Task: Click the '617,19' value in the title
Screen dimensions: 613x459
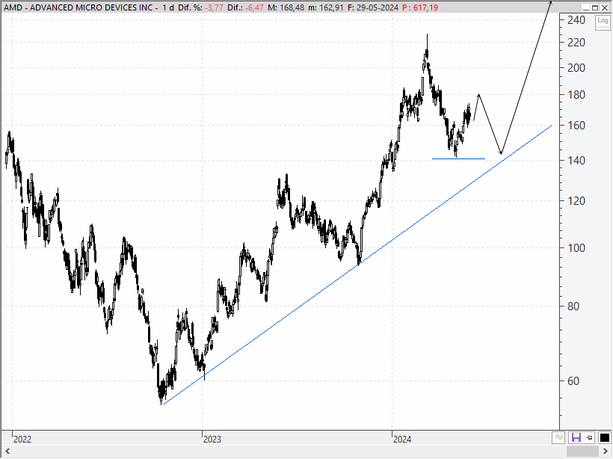Action: point(425,7)
